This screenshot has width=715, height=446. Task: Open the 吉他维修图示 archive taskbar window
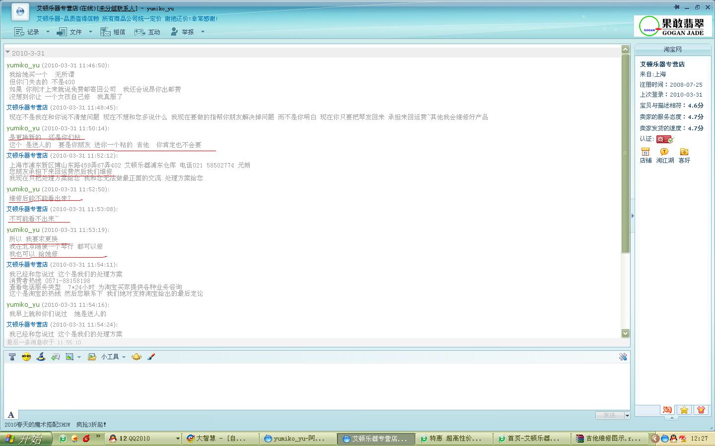pos(609,439)
